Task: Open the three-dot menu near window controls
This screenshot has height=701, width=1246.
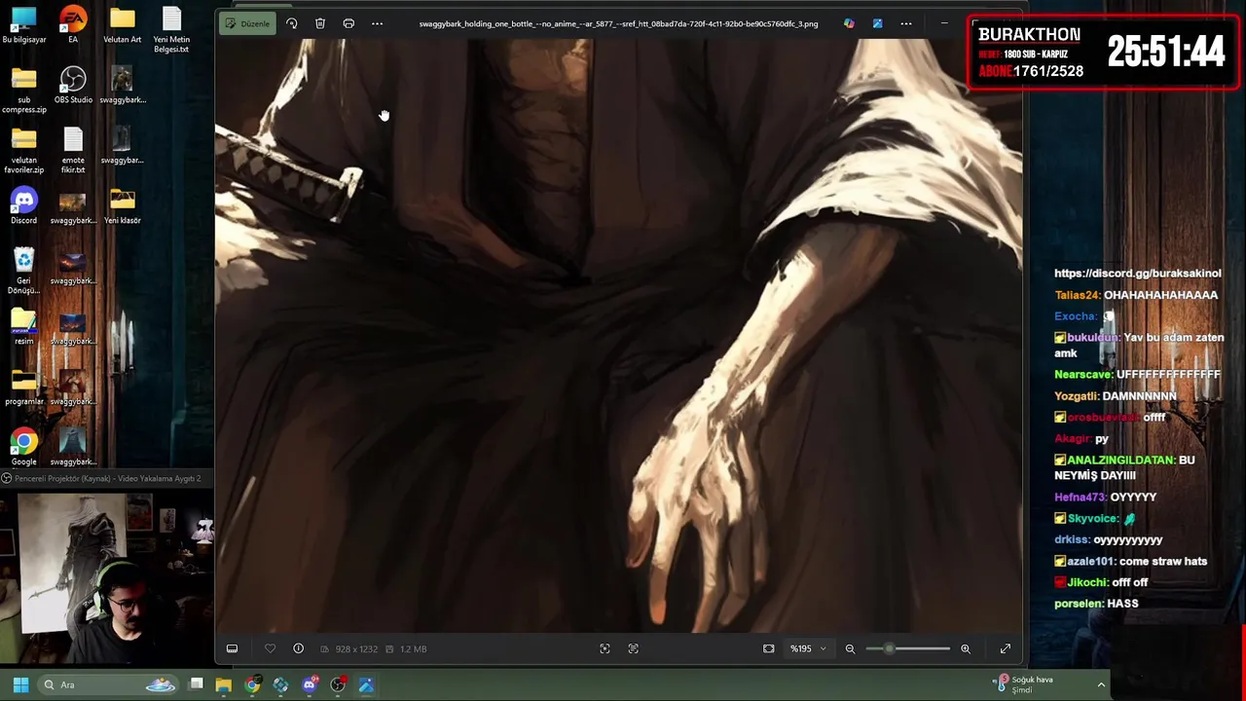Action: pos(906,23)
